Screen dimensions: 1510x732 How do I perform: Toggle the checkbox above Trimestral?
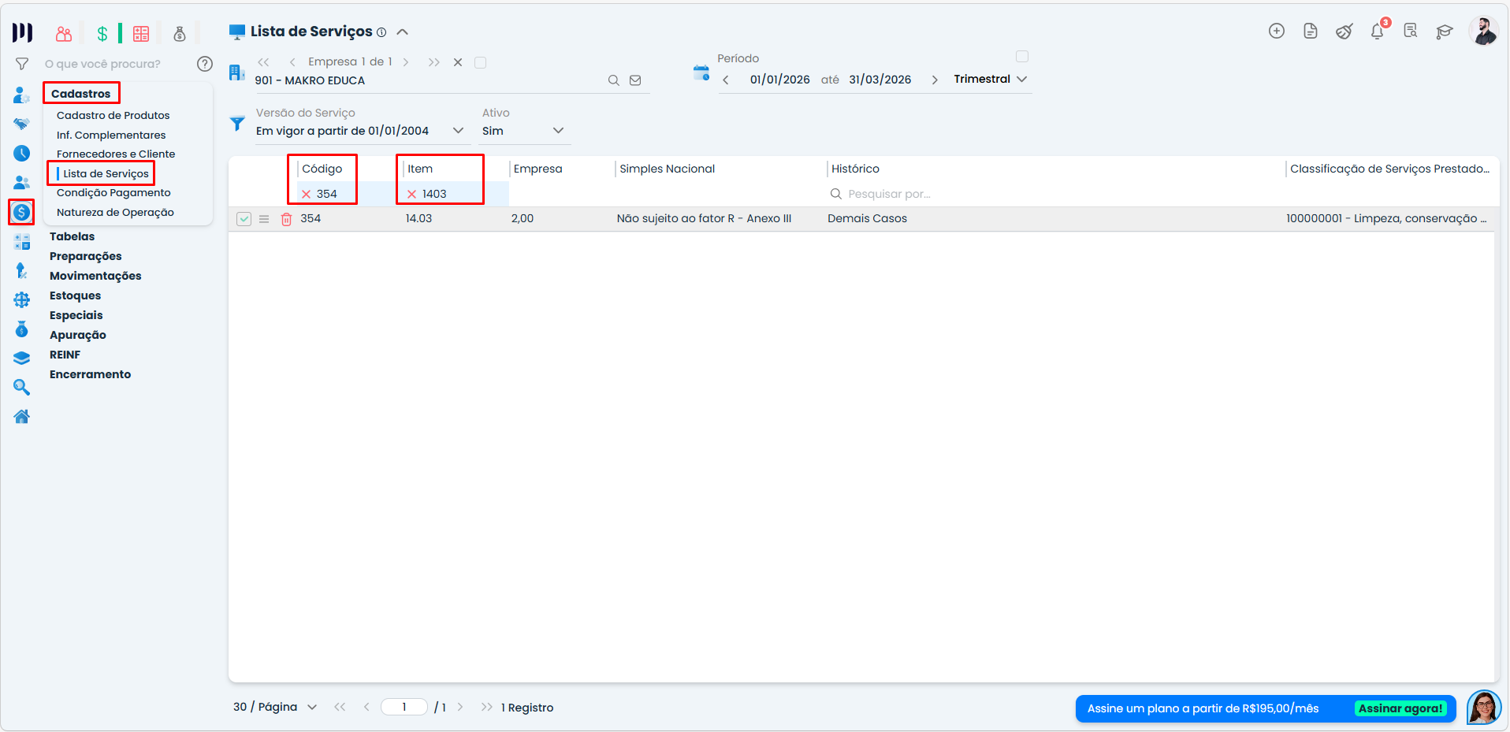[1022, 57]
